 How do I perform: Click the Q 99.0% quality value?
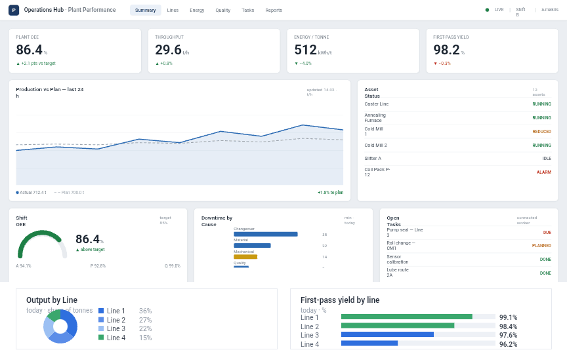pyautogui.click(x=173, y=266)
